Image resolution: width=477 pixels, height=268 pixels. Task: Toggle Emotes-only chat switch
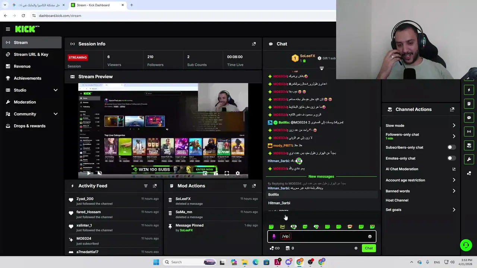(451, 158)
